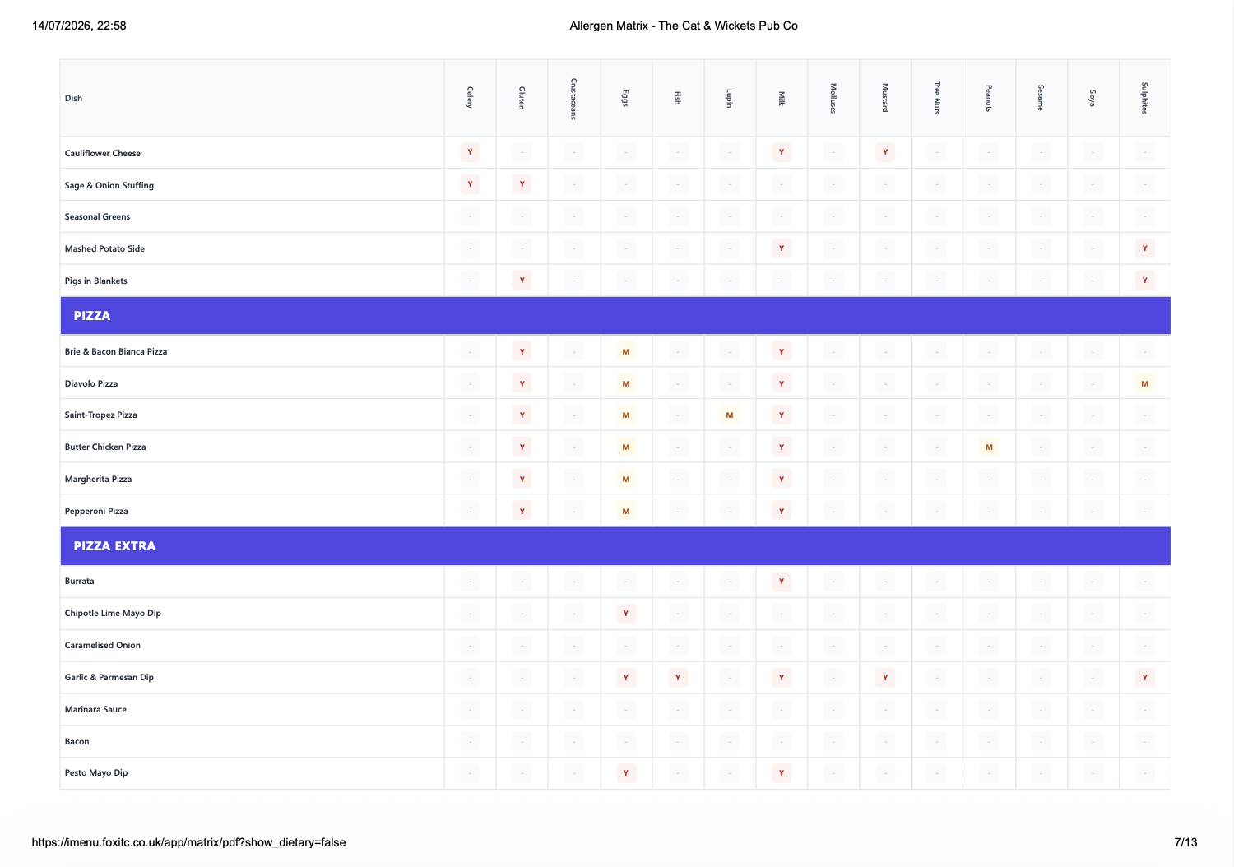The width and height of the screenshot is (1234, 867).
Task: Click the Eggs column header
Action: (625, 98)
